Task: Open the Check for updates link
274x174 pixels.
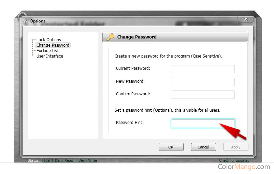Action: click(x=234, y=160)
